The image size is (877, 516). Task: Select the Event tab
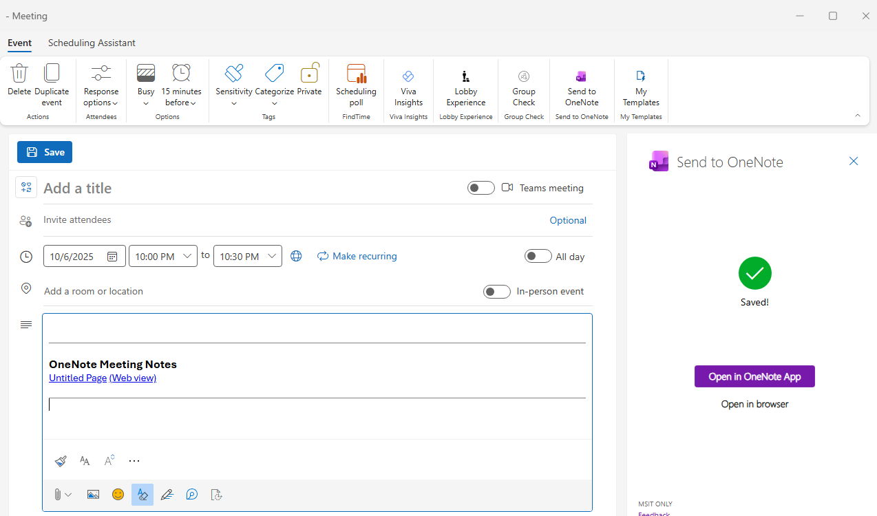tap(19, 43)
